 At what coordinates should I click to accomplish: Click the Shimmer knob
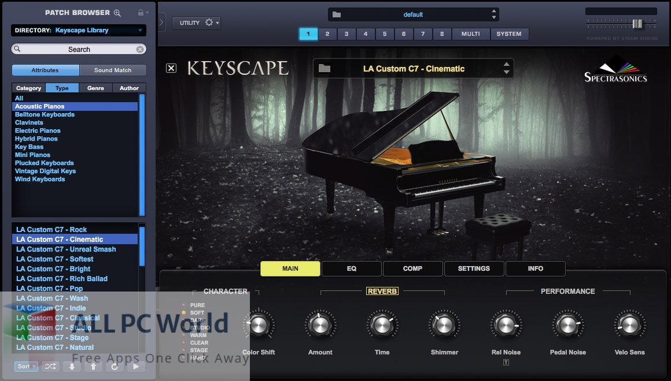pos(444,325)
